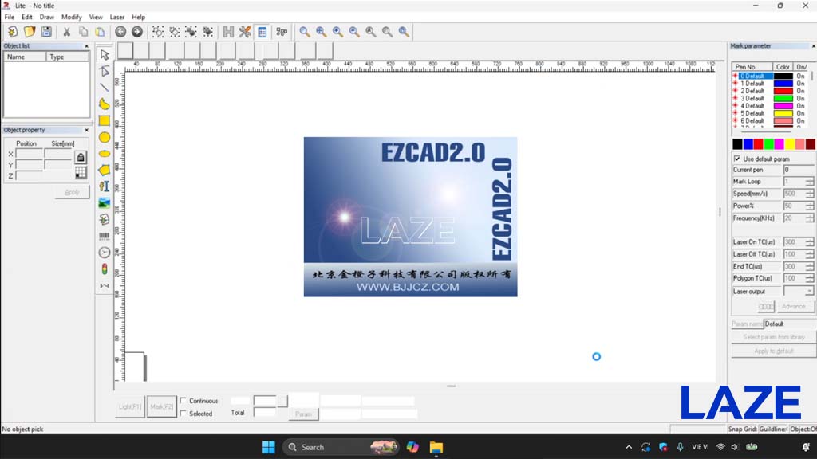The image size is (817, 459).
Task: Select the Pick arrow tool
Action: [x=105, y=55]
